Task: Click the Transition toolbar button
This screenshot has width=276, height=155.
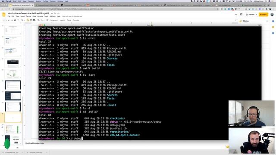Action: (76, 20)
